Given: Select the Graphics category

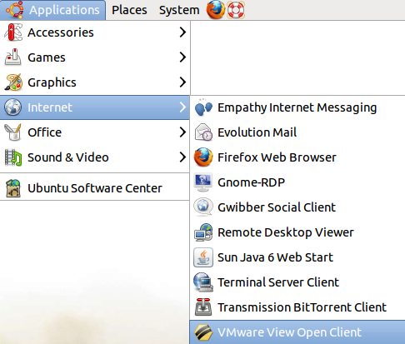Looking at the screenshot, I should tap(95, 82).
